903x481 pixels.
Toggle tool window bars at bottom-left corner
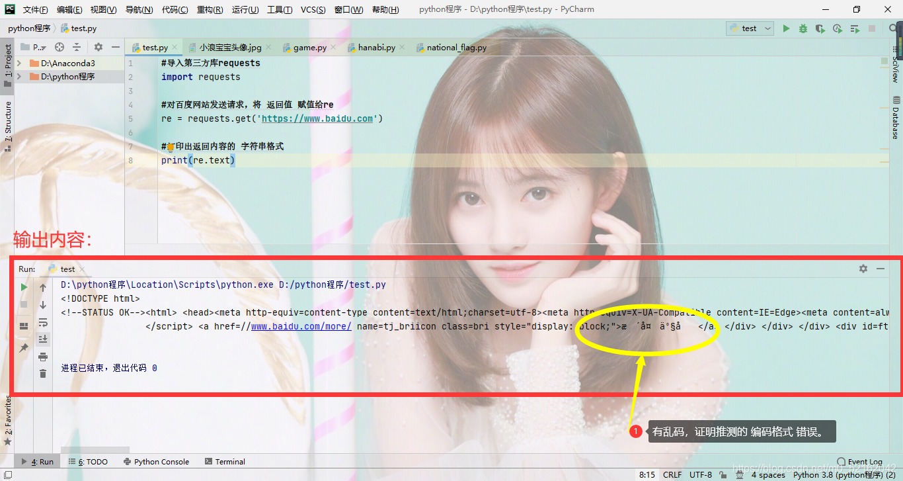tap(7, 474)
